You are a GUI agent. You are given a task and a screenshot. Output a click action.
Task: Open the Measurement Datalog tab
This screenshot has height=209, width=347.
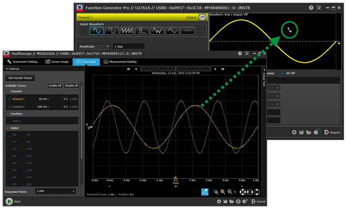pyautogui.click(x=120, y=62)
